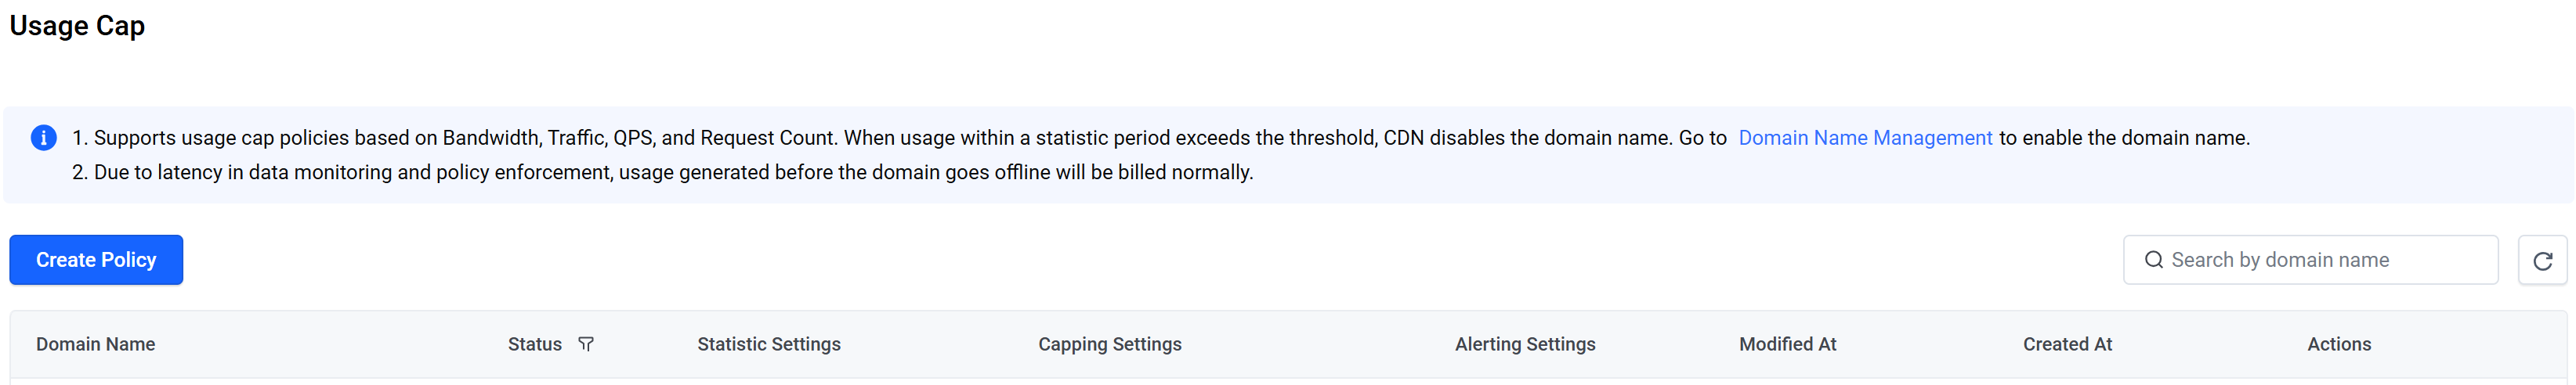This screenshot has height=385, width=2576.
Task: Click the magnifier icon in search box
Action: tap(2153, 260)
